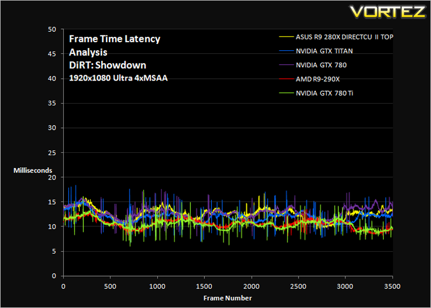Click the 50 value on the vertical axis
Viewport: 431px width, 308px height.
52,29
